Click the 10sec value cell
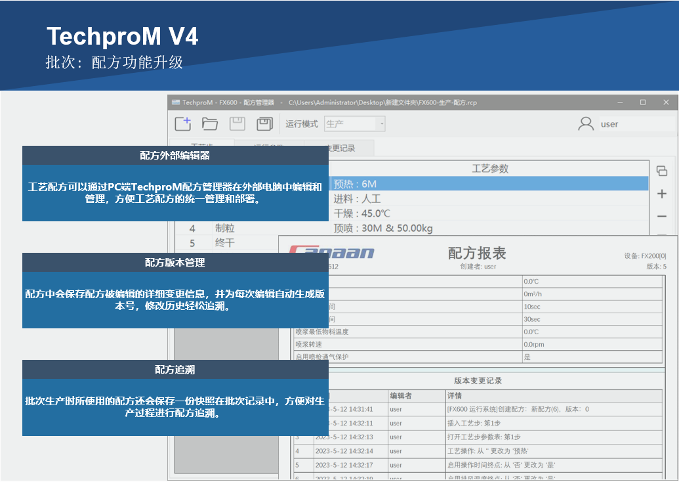The image size is (679, 482). 592,307
